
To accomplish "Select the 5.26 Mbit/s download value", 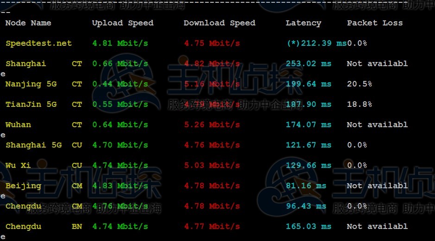I will click(212, 124).
